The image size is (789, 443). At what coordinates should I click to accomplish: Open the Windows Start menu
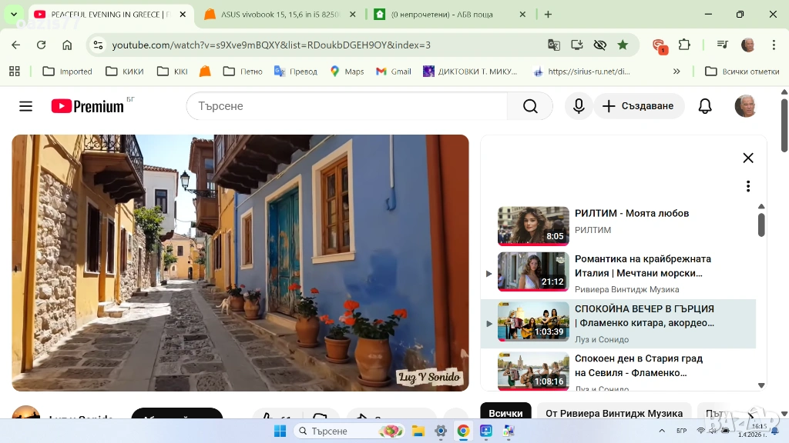click(x=280, y=431)
